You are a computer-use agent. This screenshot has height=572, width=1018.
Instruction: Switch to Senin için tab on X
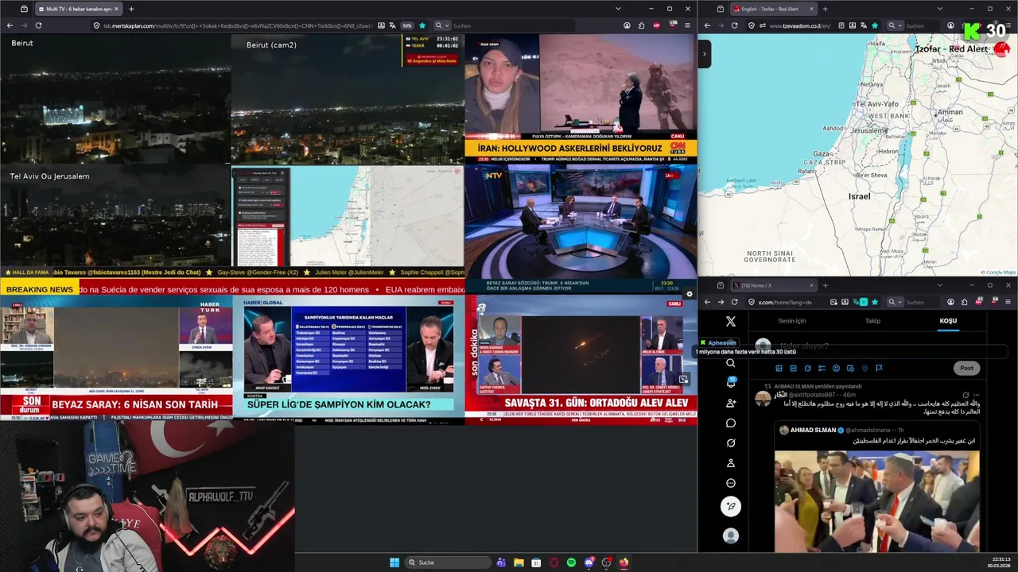pos(791,321)
